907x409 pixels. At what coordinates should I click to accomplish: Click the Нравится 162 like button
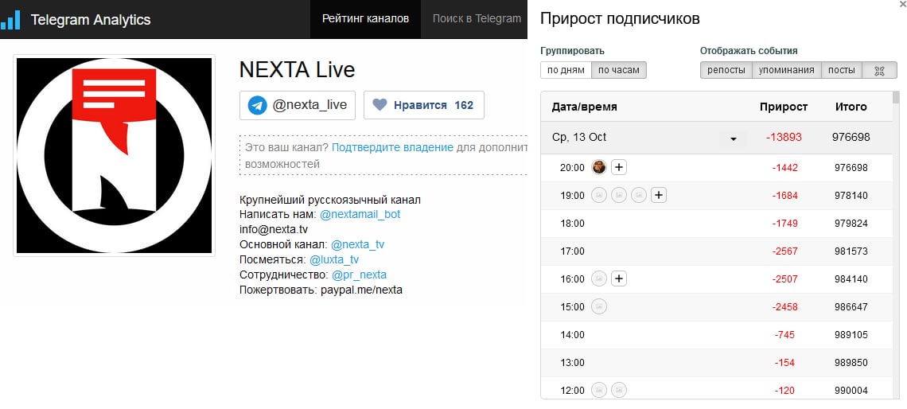(x=423, y=105)
